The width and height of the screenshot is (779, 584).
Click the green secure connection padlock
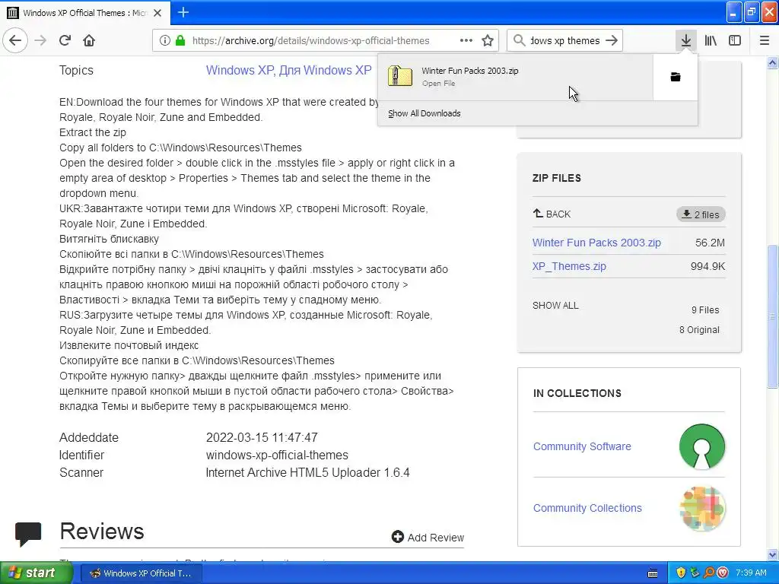click(180, 40)
